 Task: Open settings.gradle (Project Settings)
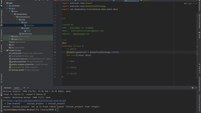tap(25, 70)
